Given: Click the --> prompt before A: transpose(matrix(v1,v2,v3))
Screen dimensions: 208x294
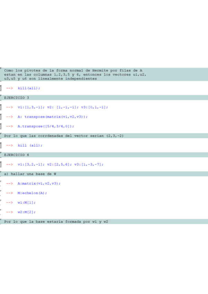Looking at the screenshot, I should (x=9, y=117).
